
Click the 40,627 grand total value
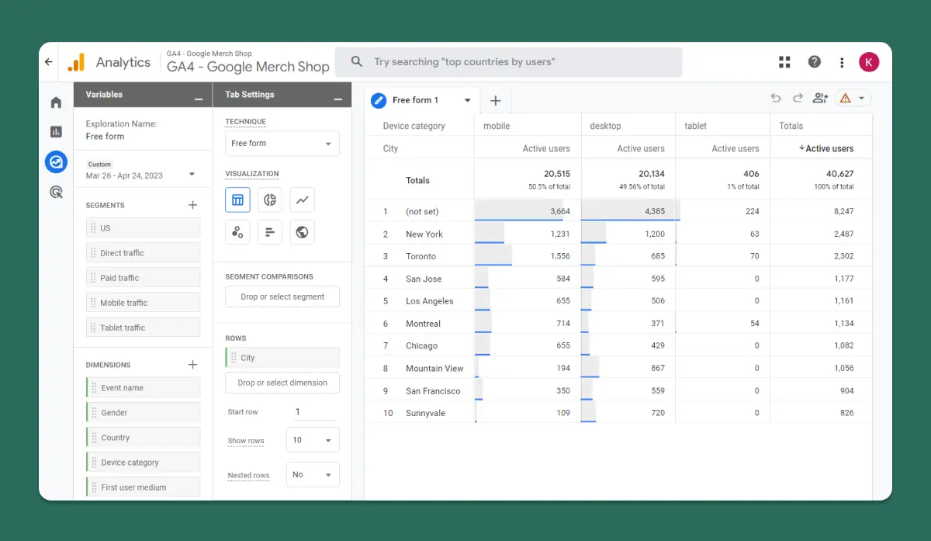click(x=838, y=174)
